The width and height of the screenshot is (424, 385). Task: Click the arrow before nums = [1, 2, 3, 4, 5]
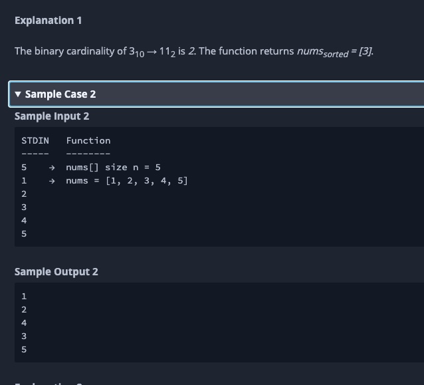point(52,181)
